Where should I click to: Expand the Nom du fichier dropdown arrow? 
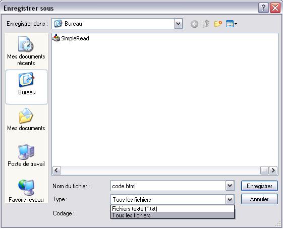pyautogui.click(x=230, y=186)
